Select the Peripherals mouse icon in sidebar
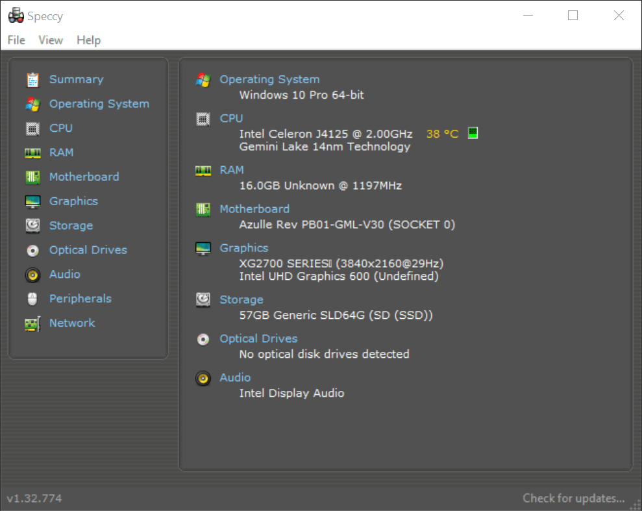 (x=32, y=299)
